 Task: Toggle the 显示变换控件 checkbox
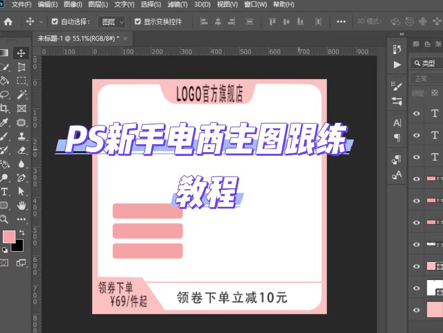click(138, 22)
